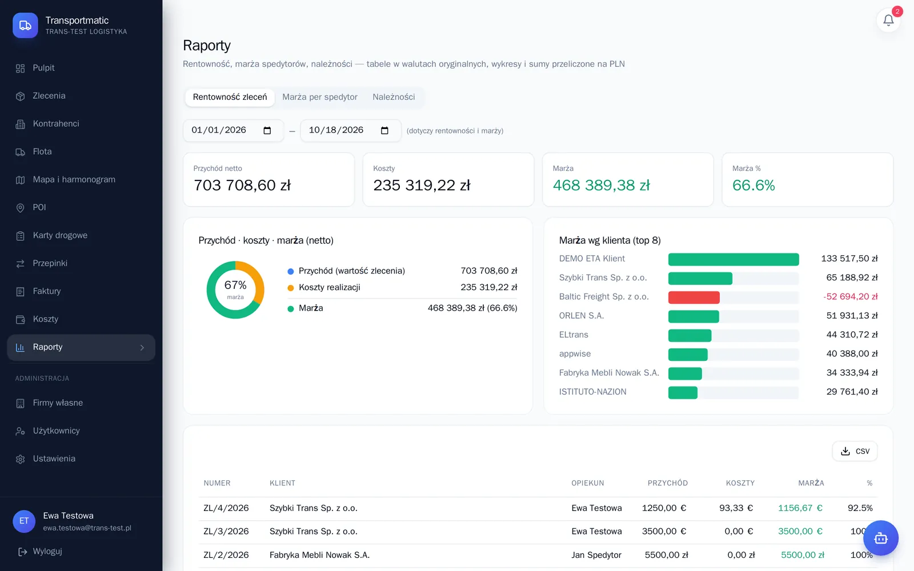
Task: Click the ET user avatar
Action: pyautogui.click(x=24, y=521)
